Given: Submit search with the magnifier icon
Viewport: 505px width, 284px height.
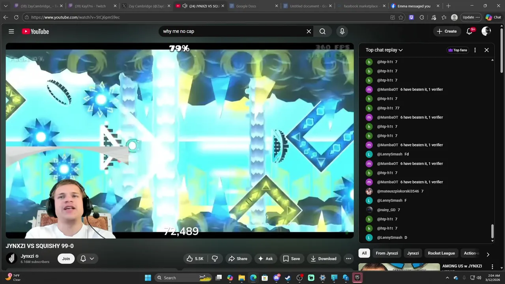Looking at the screenshot, I should coord(322,32).
